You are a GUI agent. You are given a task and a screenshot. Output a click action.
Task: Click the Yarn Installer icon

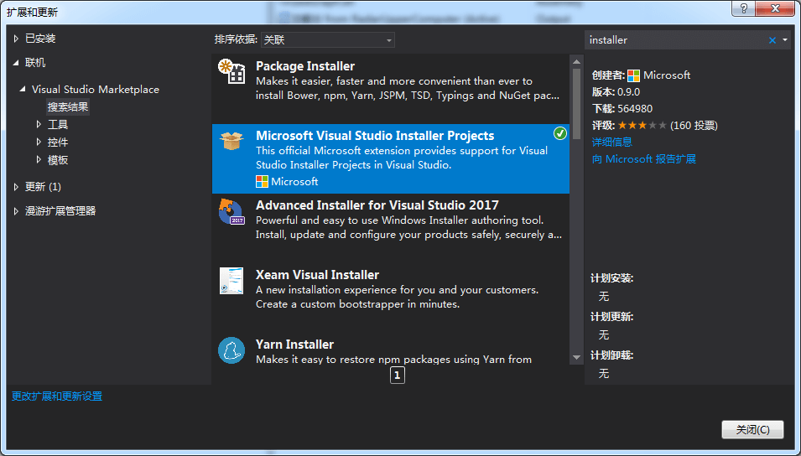pos(231,350)
